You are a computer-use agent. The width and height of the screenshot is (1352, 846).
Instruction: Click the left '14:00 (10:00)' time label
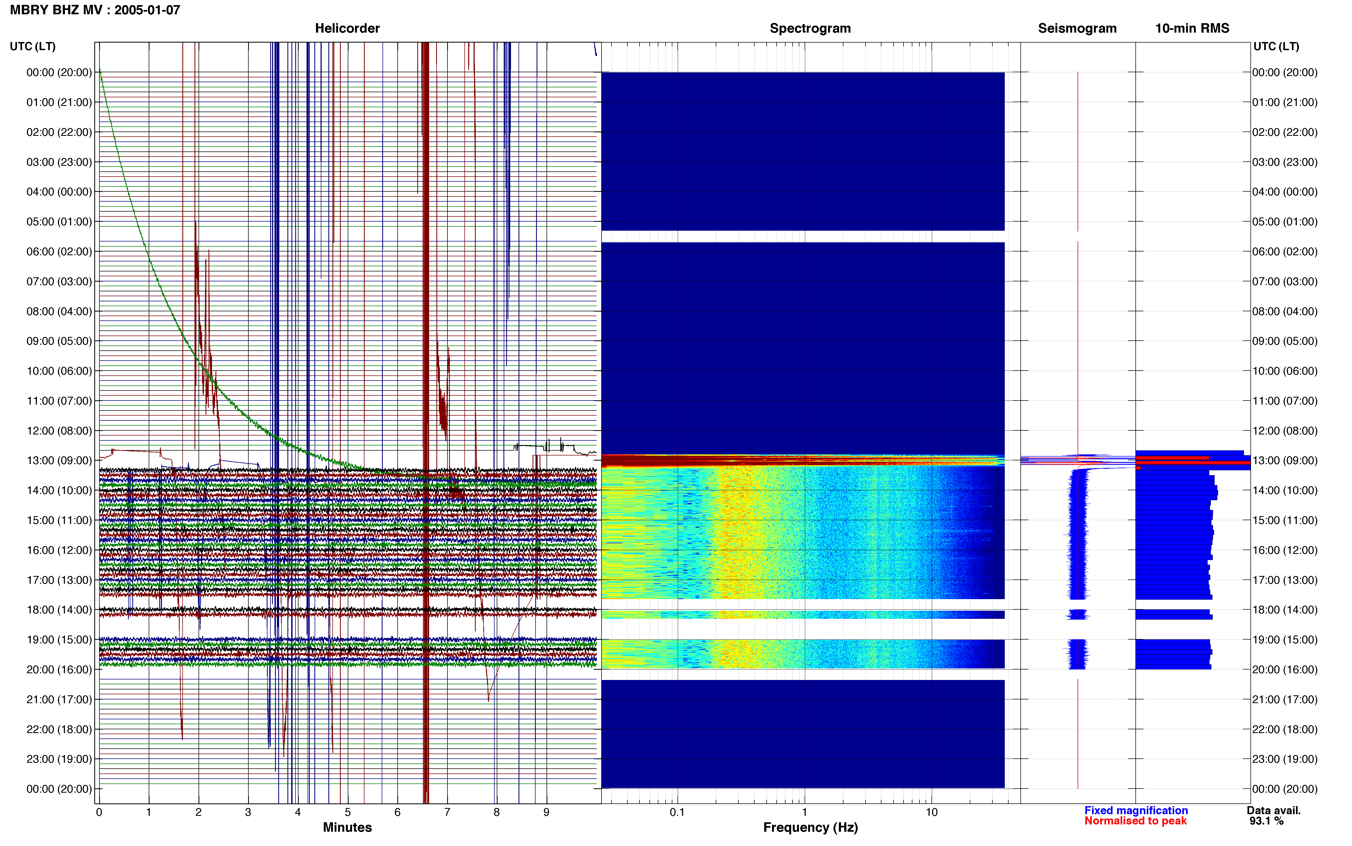[59, 490]
